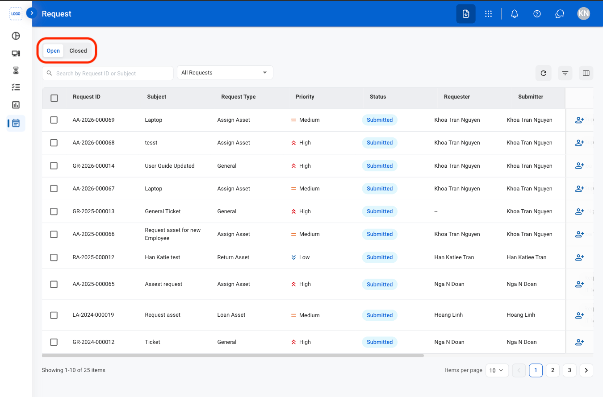Click the horizontal scrollbar under the table
The height and width of the screenshot is (397, 603).
(233, 356)
